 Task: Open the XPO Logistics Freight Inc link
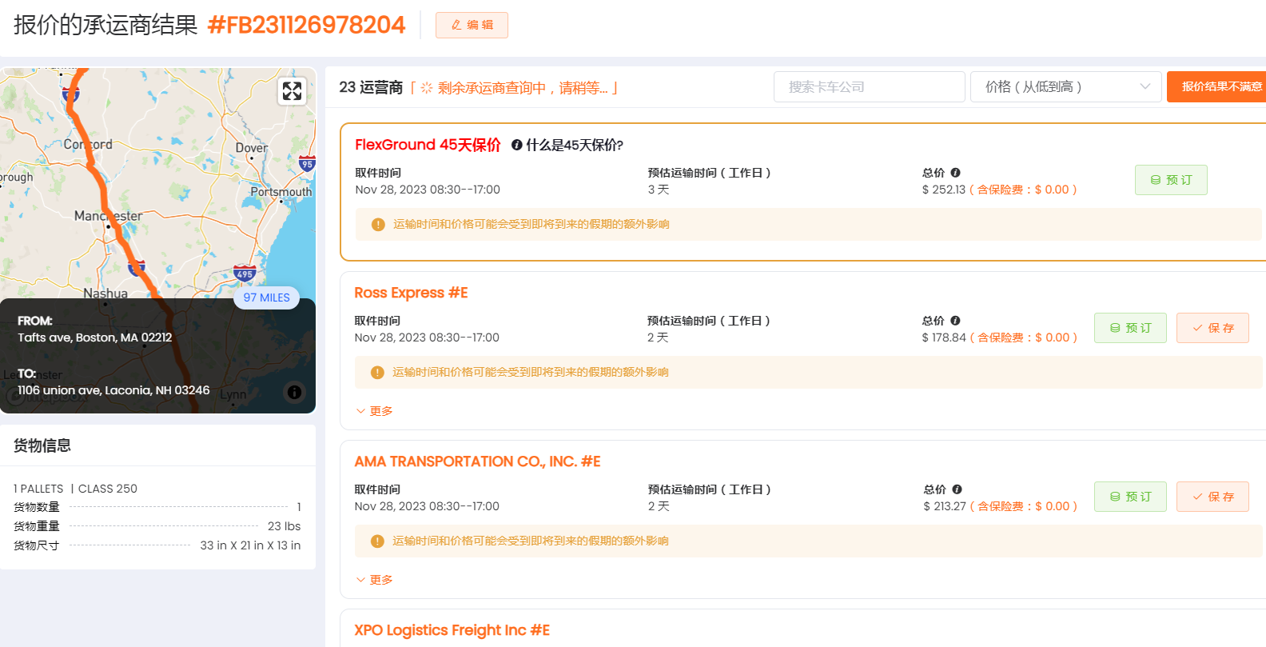(x=452, y=630)
